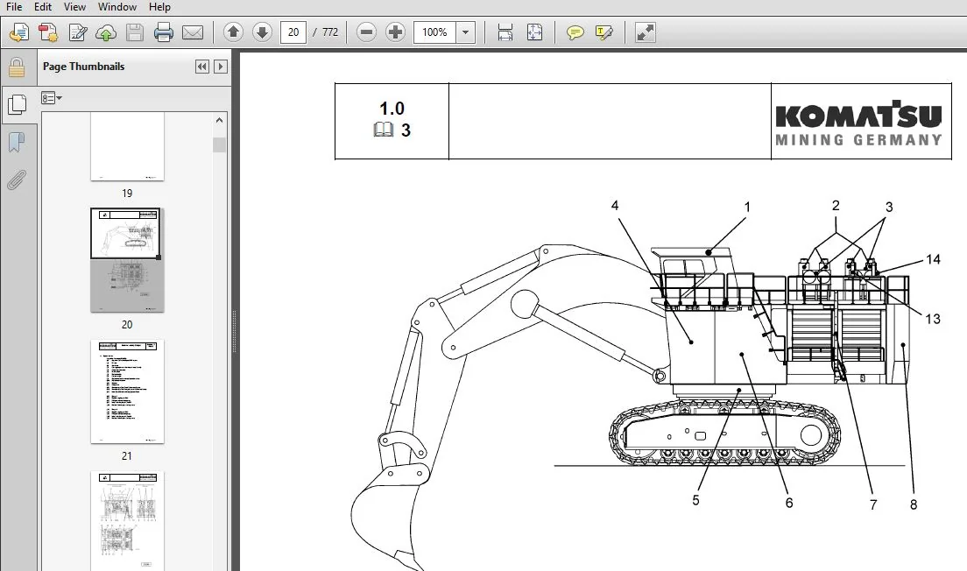
Task: Click the Edit/Sign document icon
Action: point(77,32)
